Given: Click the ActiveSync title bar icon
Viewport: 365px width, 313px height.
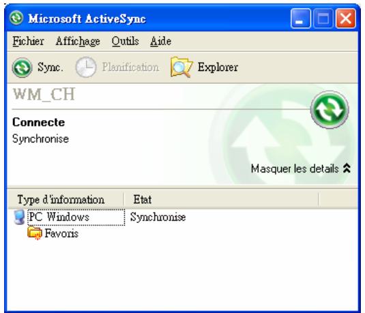Looking at the screenshot, I should (16, 18).
